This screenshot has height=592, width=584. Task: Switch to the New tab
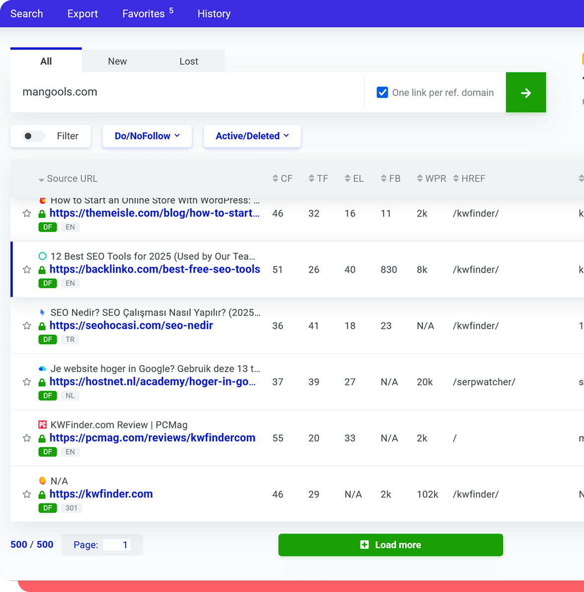117,61
